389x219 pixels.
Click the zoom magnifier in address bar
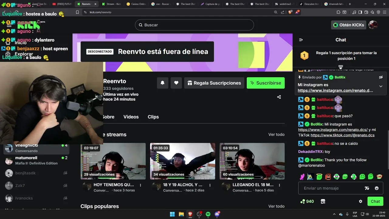click(276, 12)
